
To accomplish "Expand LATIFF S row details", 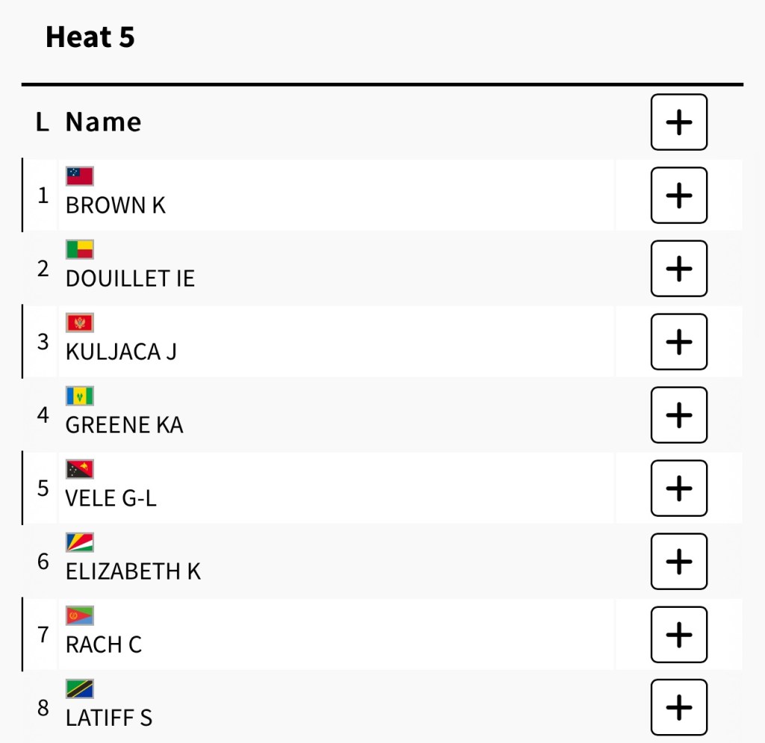I will [678, 707].
